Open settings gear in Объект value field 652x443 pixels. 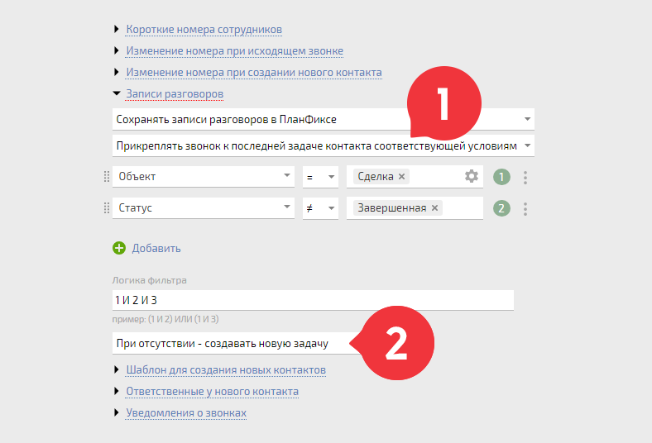click(471, 176)
